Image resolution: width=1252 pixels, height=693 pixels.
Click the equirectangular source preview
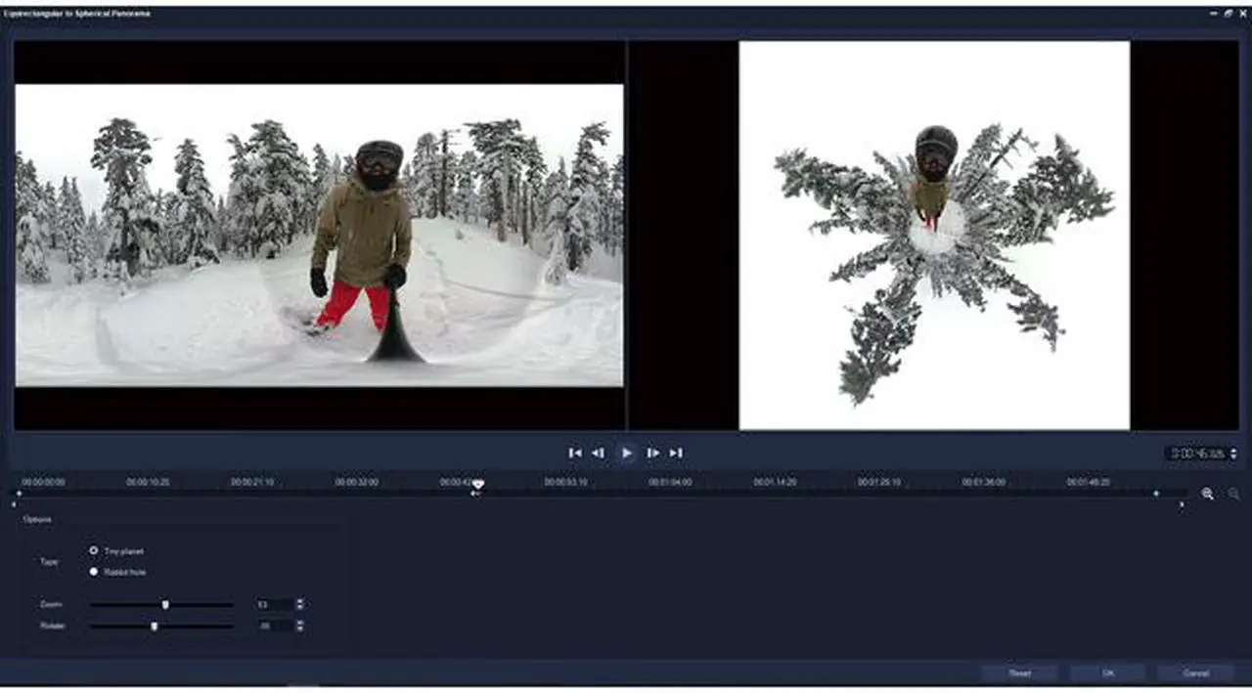[319, 235]
